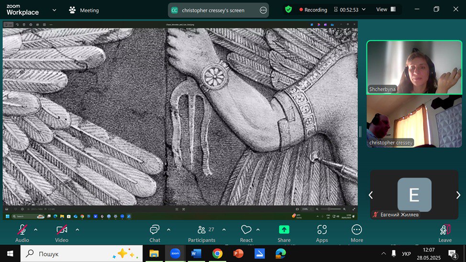The image size is (466, 262).
Task: Expand options arrow beside Participants
Action: (224, 229)
